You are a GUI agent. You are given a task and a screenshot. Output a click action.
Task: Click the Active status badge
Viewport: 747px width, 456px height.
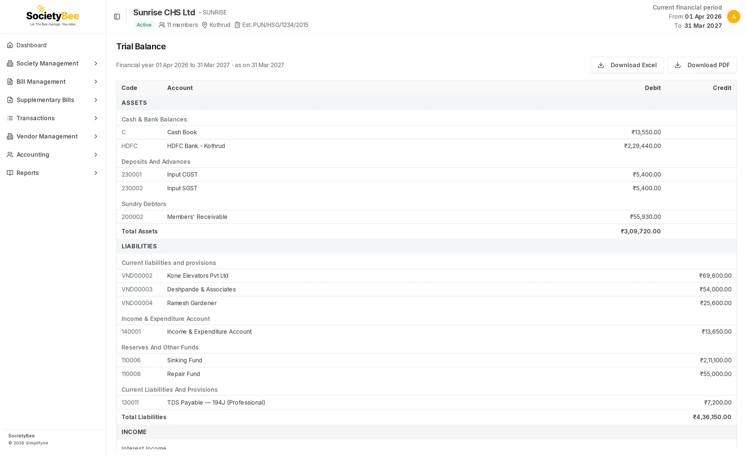144,25
